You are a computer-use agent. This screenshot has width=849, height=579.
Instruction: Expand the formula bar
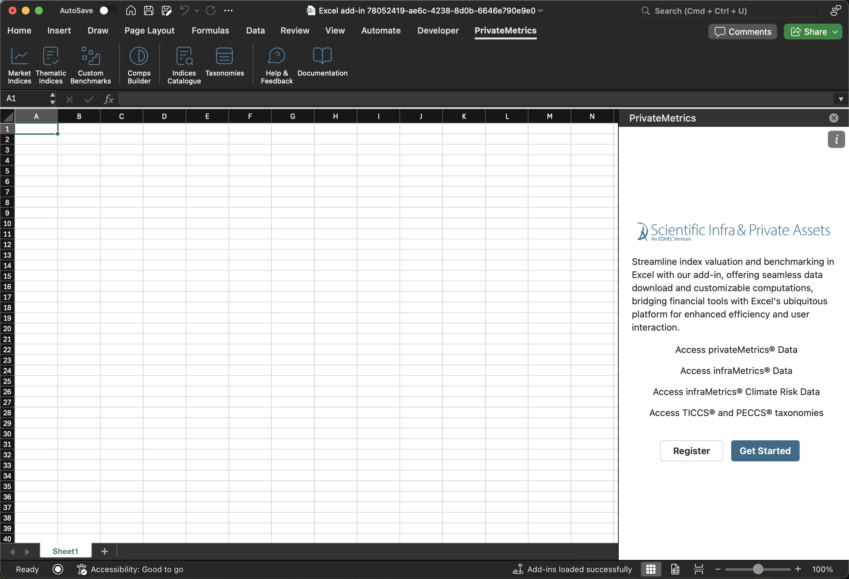pyautogui.click(x=841, y=99)
